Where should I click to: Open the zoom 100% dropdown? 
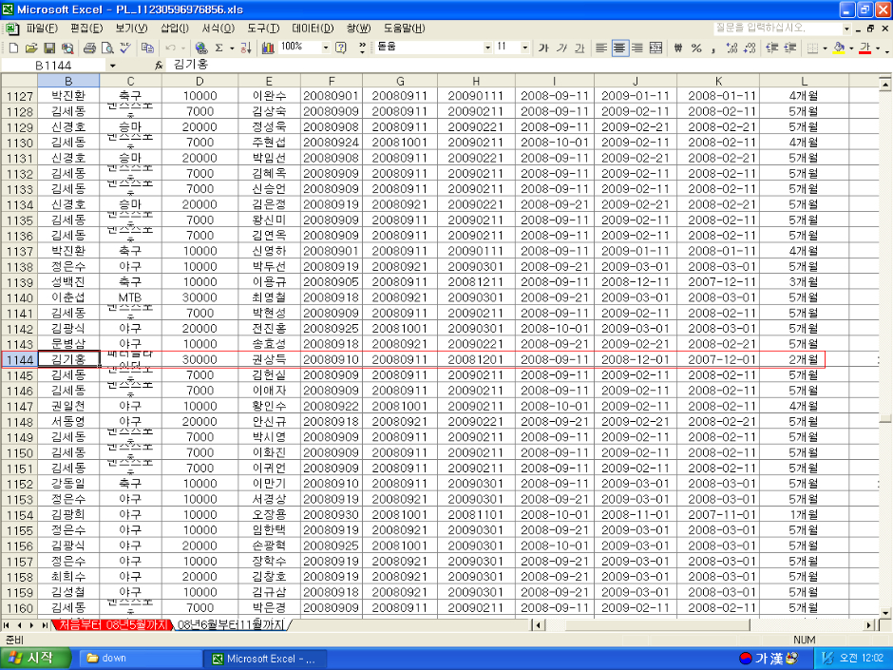click(326, 48)
